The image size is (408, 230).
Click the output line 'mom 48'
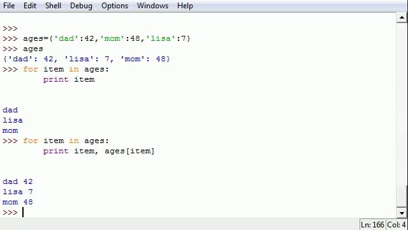pyautogui.click(x=18, y=202)
